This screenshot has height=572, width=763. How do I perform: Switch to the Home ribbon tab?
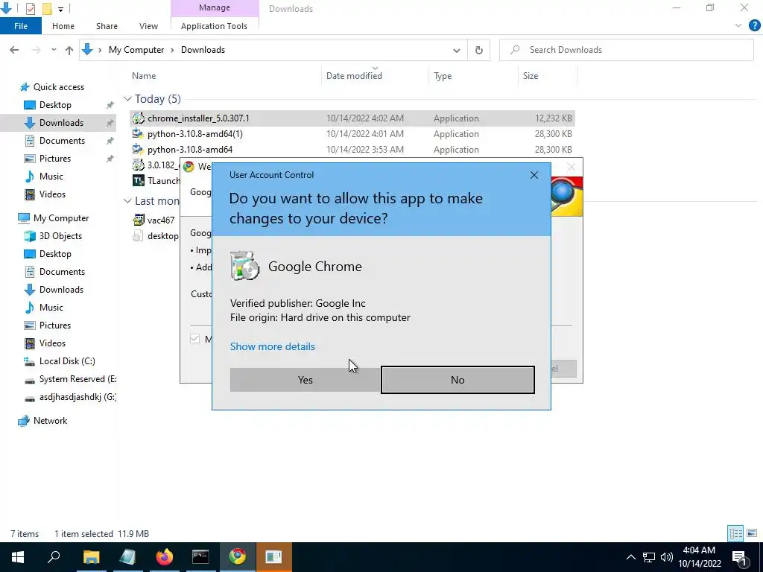pos(63,26)
